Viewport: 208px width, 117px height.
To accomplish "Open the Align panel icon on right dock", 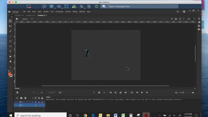I will coord(199,26).
